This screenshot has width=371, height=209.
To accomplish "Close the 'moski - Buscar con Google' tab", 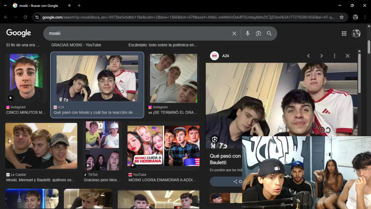I will pyautogui.click(x=69, y=6).
